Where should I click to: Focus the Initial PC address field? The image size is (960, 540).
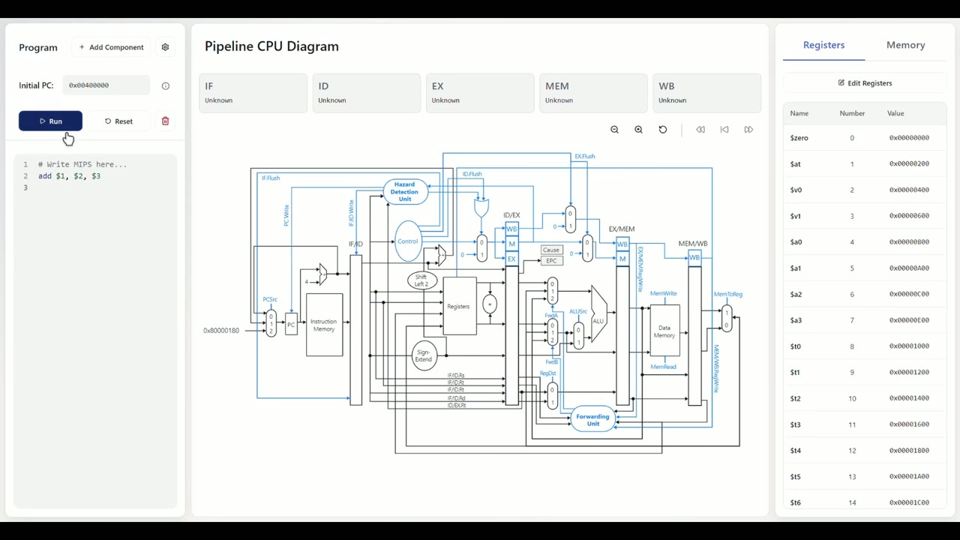(106, 85)
